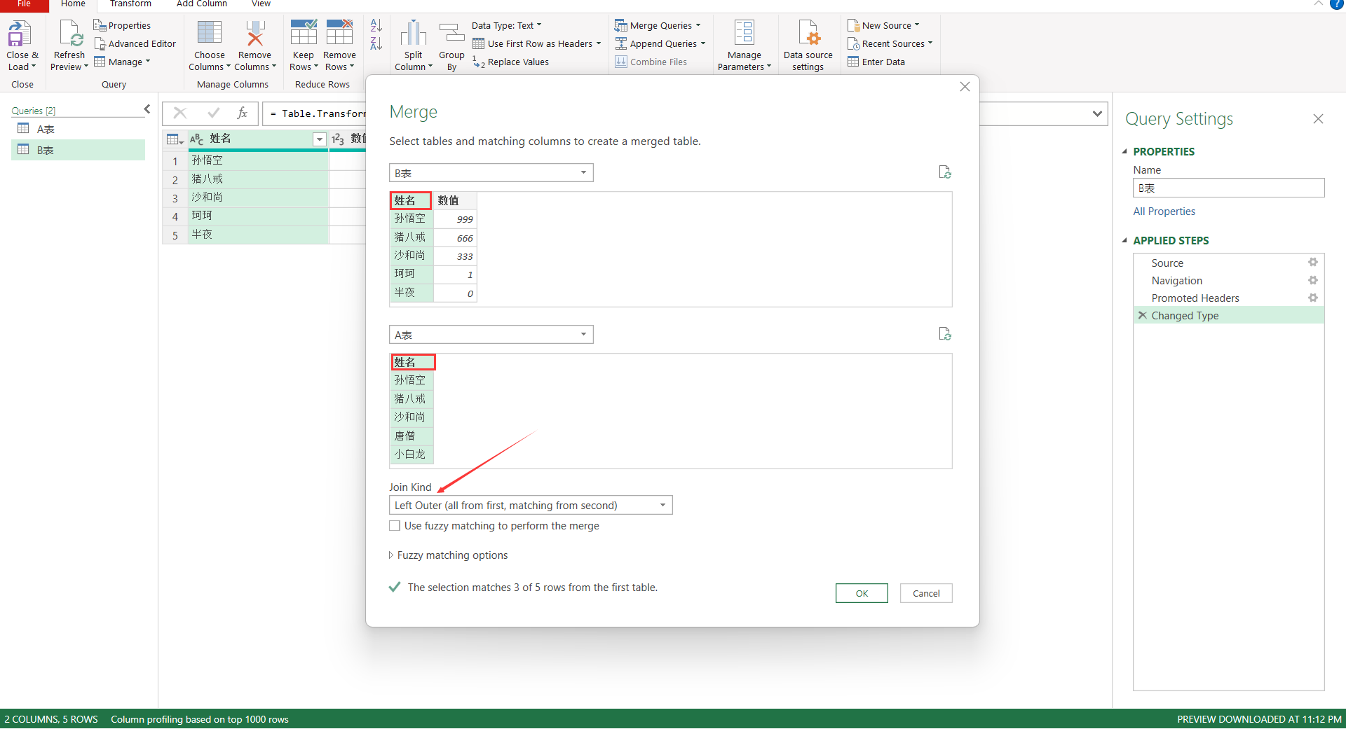
Task: Collapse the PROPERTIES section
Action: pyautogui.click(x=1124, y=151)
